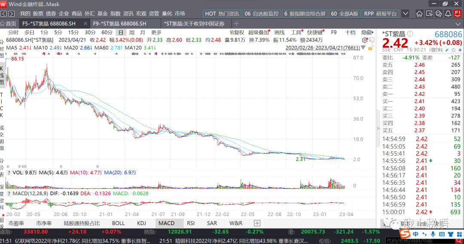Add a new indicator with plus box icon
The image size is (464, 244).
click(x=257, y=223)
